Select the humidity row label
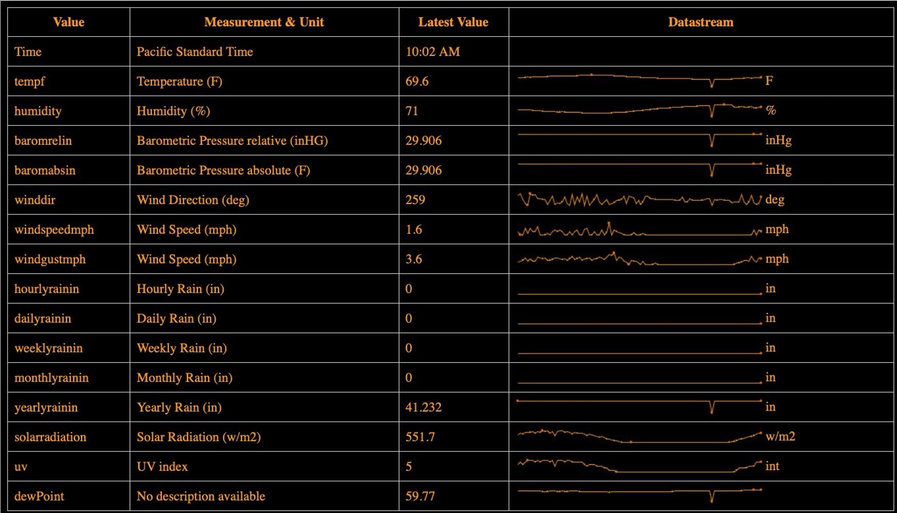 pyautogui.click(x=38, y=111)
